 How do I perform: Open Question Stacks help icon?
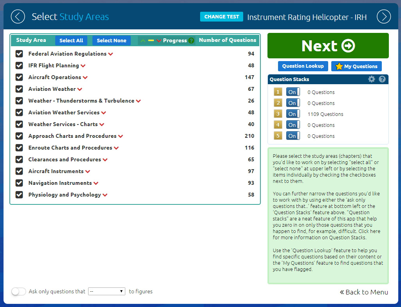coord(382,79)
